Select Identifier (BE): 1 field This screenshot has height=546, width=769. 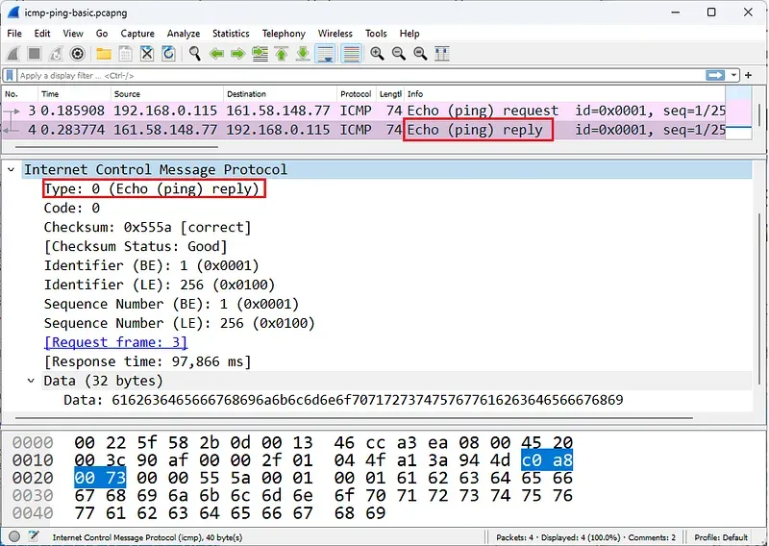click(151, 265)
